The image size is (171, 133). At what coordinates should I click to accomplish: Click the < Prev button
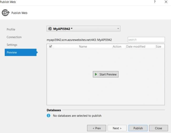point(97,128)
